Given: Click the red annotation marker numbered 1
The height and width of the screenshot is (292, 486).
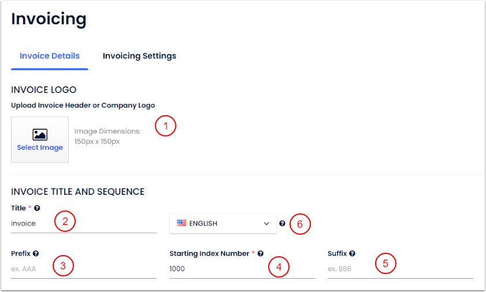Looking at the screenshot, I should tap(166, 127).
